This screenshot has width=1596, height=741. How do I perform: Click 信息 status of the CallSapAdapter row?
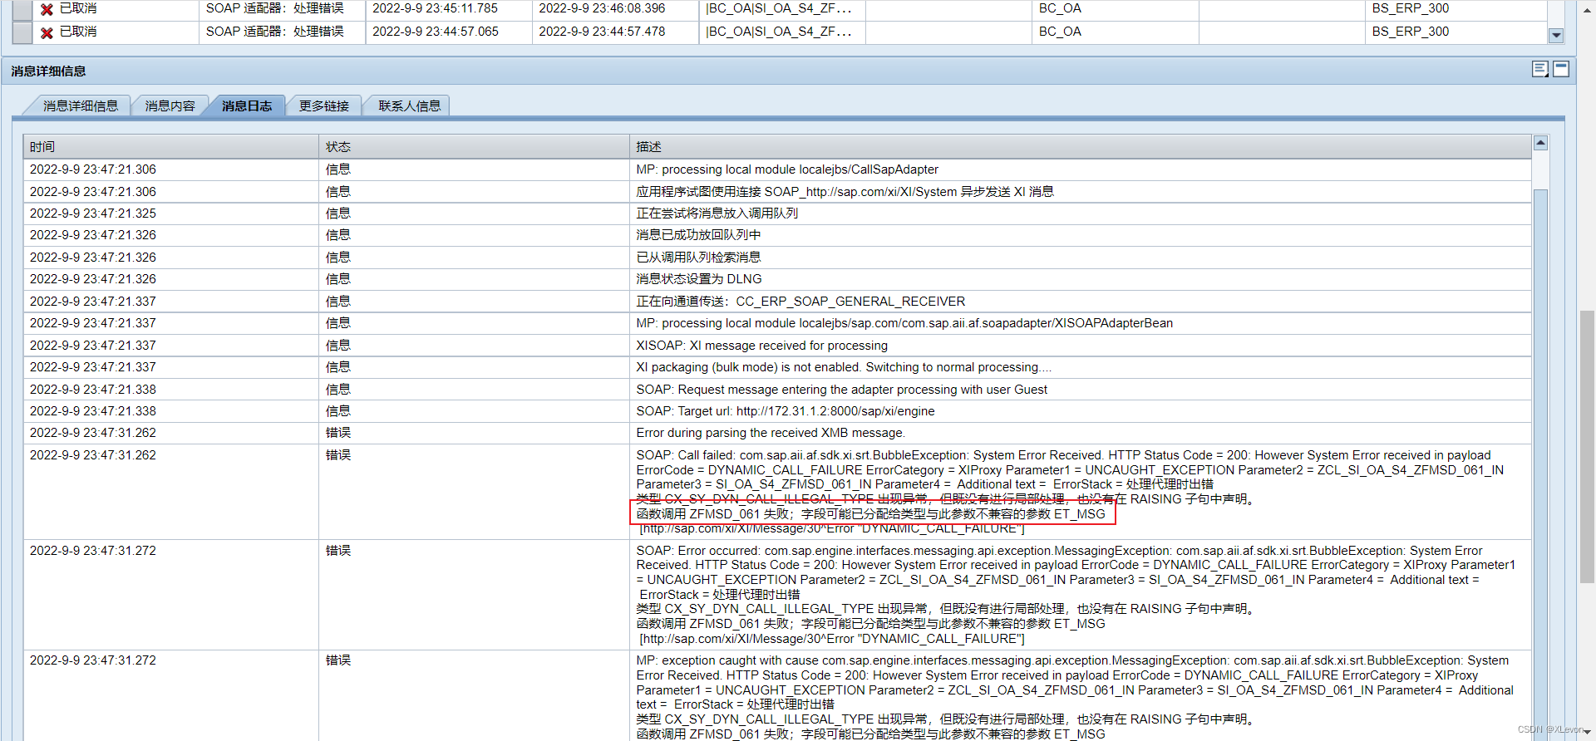[x=338, y=169]
